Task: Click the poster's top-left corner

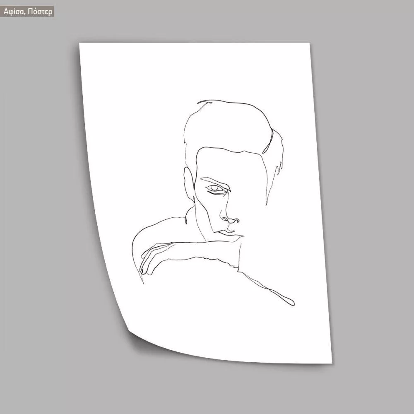Action: [x=81, y=44]
